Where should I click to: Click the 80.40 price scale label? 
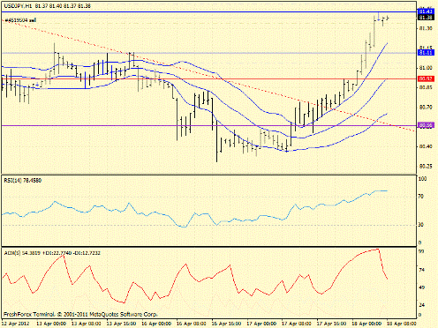click(x=426, y=146)
